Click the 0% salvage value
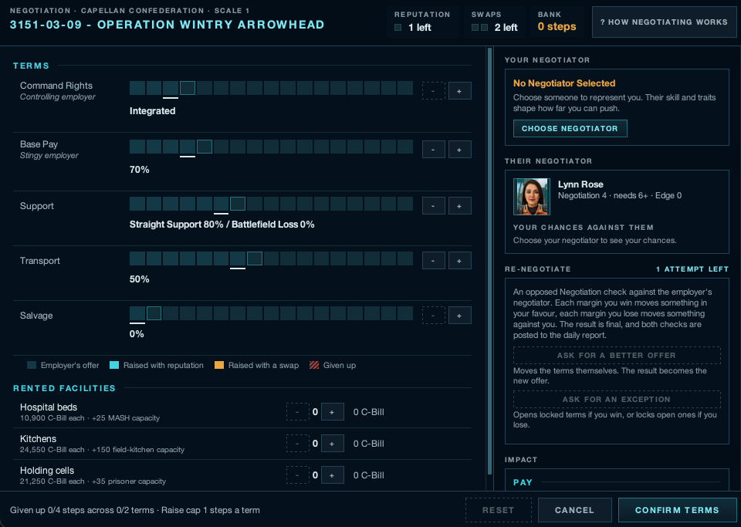The image size is (741, 527). point(137,334)
